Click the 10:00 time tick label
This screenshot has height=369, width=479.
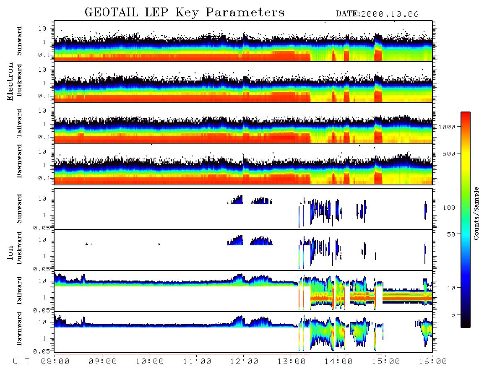pos(150,362)
